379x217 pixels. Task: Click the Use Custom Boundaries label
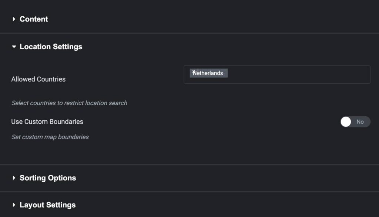tap(47, 122)
